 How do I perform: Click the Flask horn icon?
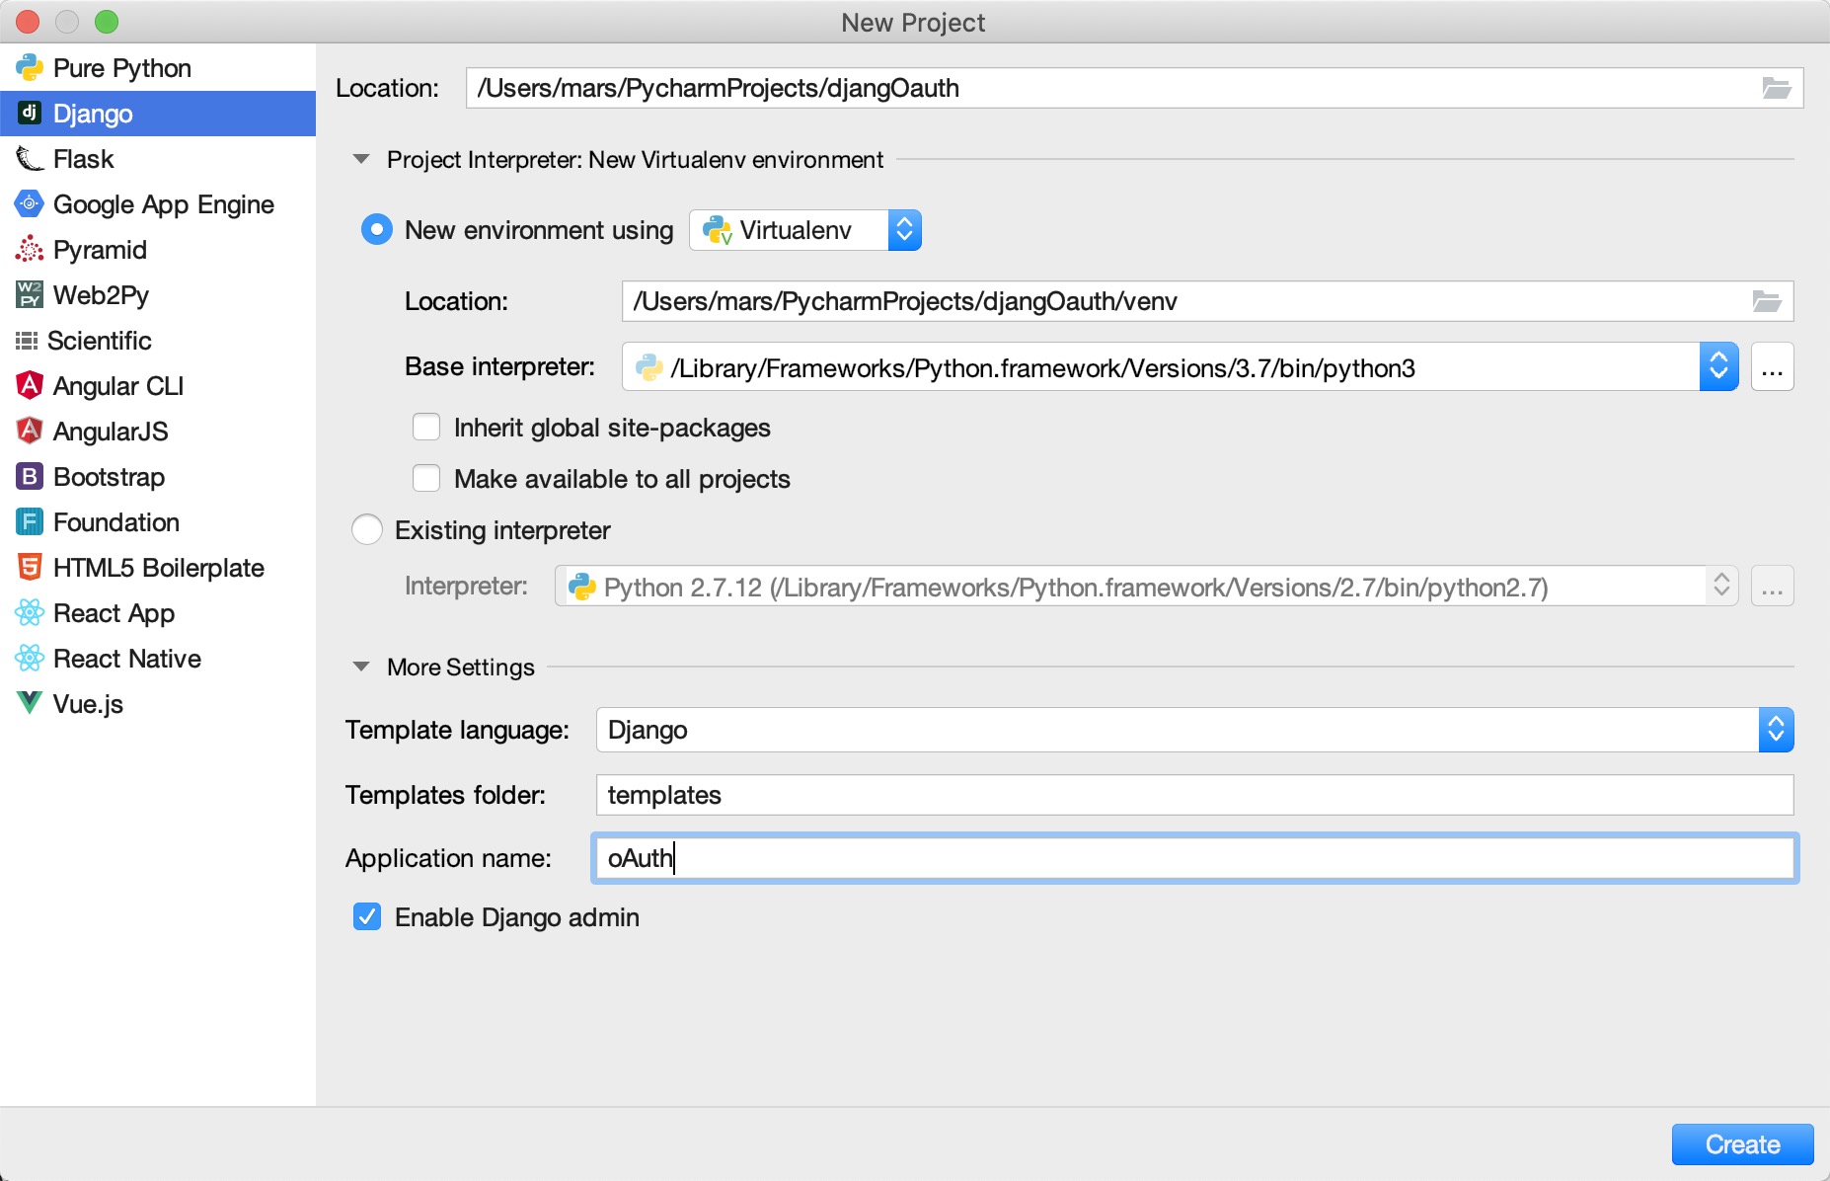[x=30, y=159]
